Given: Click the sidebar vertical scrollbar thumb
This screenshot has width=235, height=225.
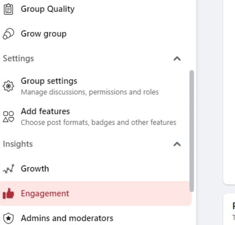Looking at the screenshot, I should tap(192, 131).
